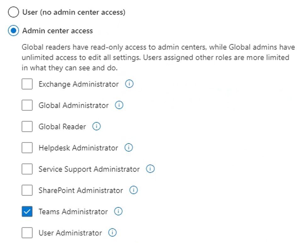Click info icon beside Global Administrator

pos(119,105)
